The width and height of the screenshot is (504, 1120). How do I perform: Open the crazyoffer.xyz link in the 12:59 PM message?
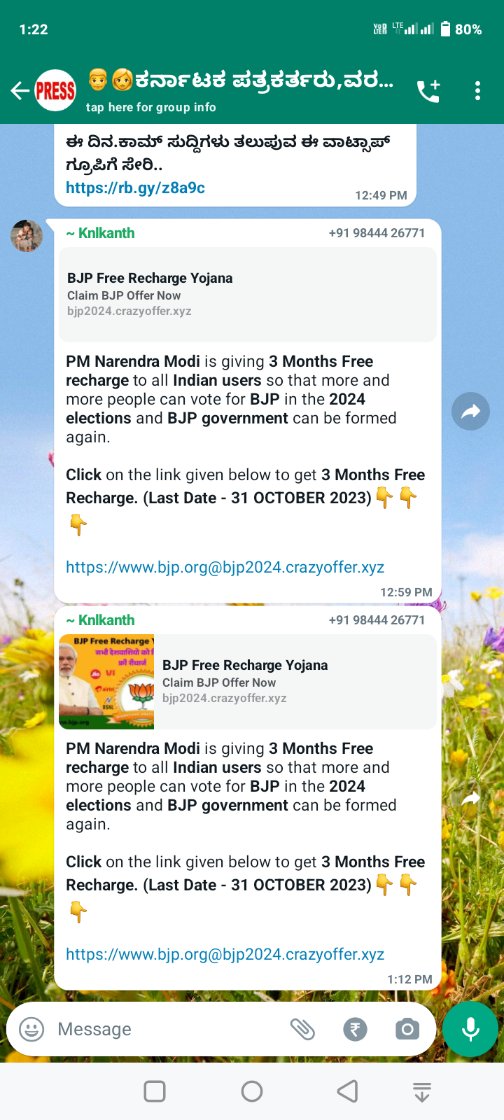[x=225, y=567]
